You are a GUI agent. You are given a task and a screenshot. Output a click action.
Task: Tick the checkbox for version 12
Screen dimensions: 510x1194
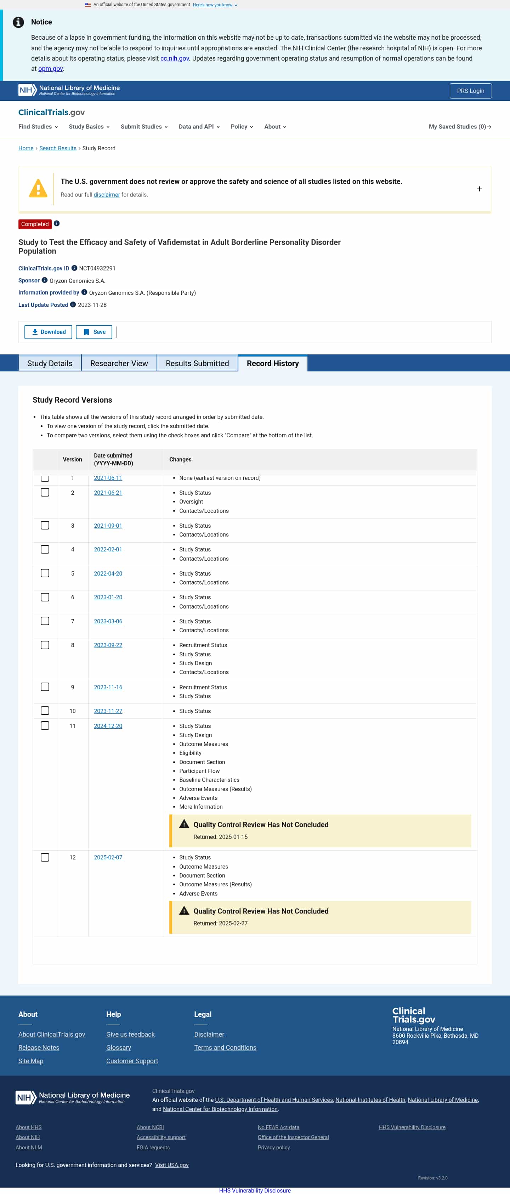(45, 857)
